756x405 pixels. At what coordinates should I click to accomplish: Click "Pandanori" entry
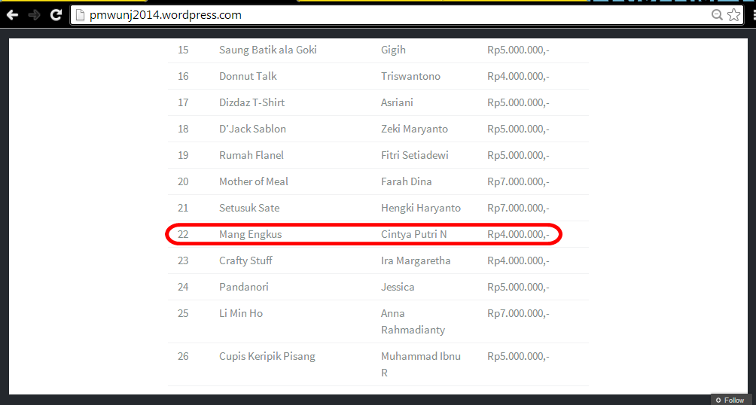coord(244,287)
